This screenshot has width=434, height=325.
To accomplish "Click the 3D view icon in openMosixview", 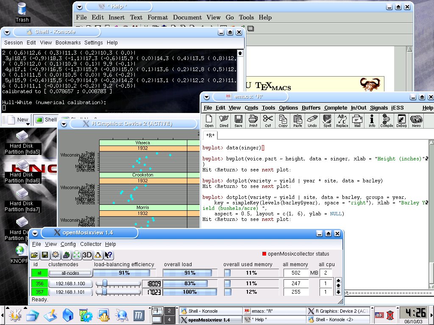I will 87,255.
